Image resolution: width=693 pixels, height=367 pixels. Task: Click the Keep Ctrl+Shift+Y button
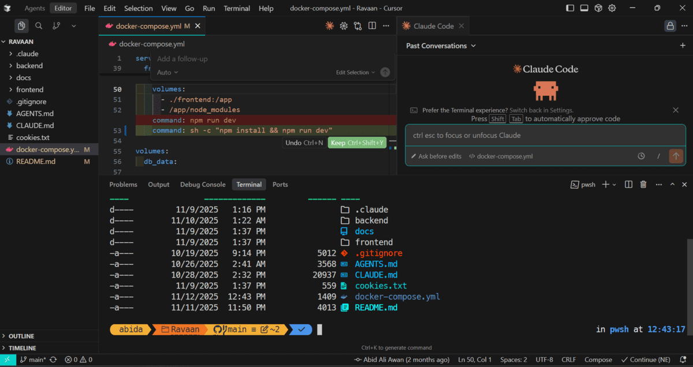coord(357,142)
